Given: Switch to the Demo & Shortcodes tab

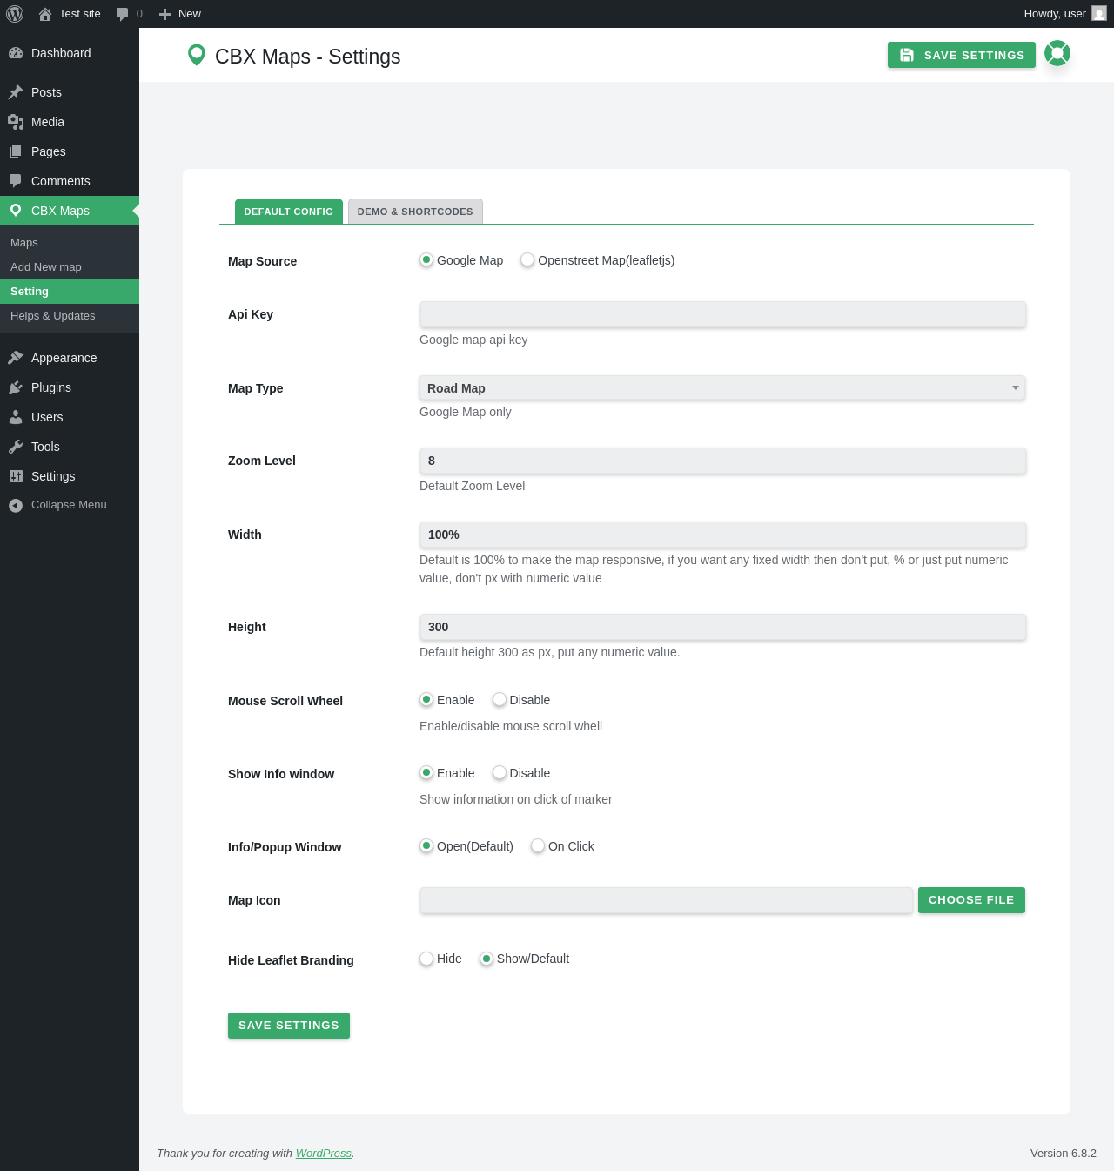Looking at the screenshot, I should tap(415, 212).
